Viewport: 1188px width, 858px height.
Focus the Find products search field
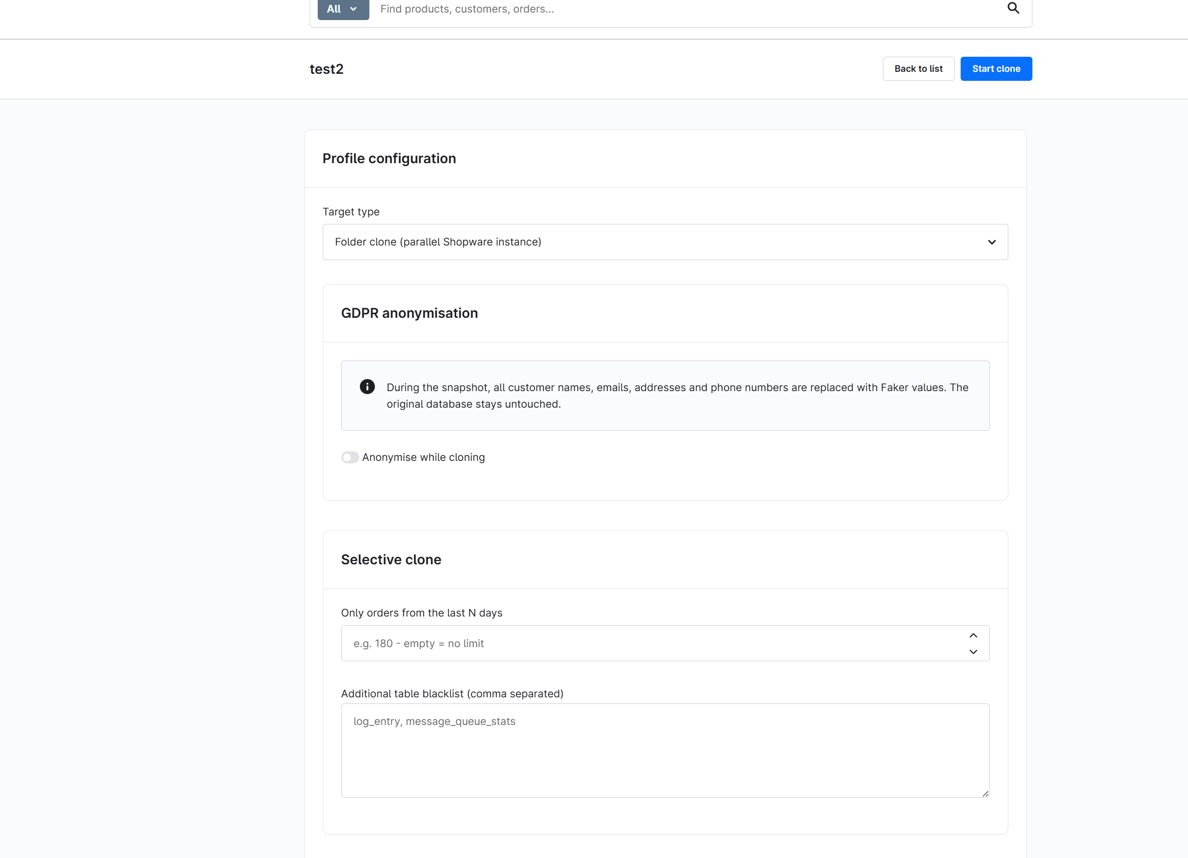point(686,9)
